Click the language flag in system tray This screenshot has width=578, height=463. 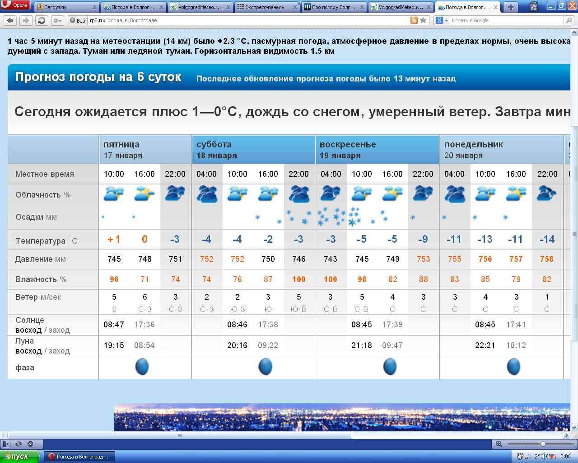[x=552, y=456]
